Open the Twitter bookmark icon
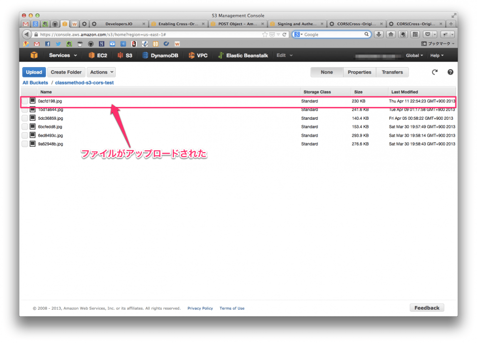Viewport: 477px width, 343px height. click(x=58, y=44)
